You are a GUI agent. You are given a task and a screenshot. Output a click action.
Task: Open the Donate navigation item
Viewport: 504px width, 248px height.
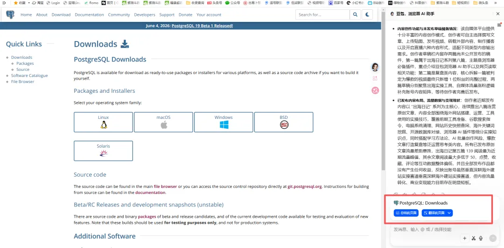(x=185, y=14)
